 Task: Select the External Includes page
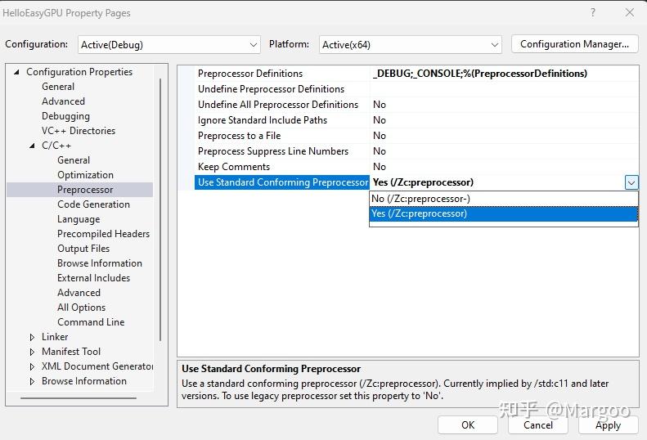point(94,278)
